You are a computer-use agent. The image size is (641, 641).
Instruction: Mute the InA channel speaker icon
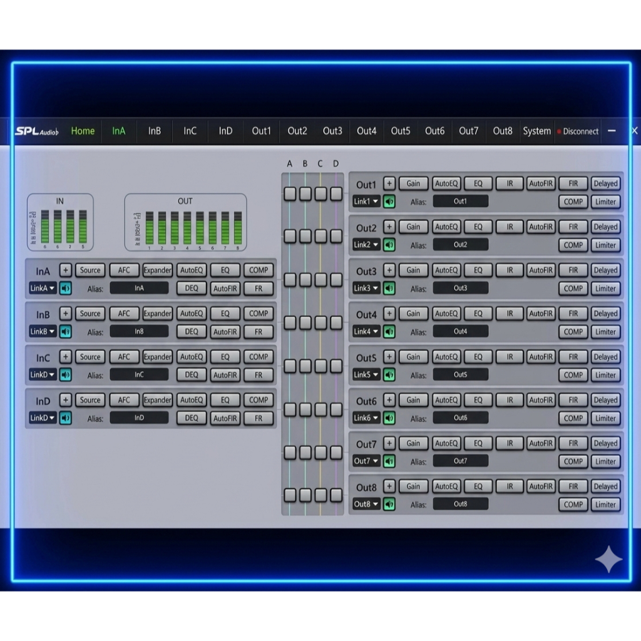click(x=65, y=288)
